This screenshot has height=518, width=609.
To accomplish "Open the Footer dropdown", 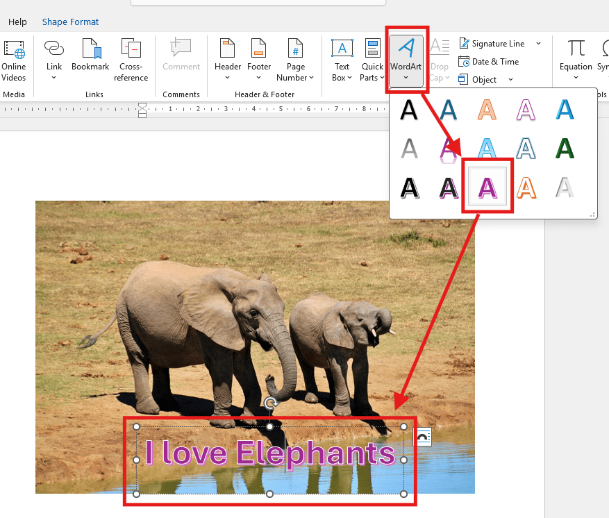I will 258,59.
